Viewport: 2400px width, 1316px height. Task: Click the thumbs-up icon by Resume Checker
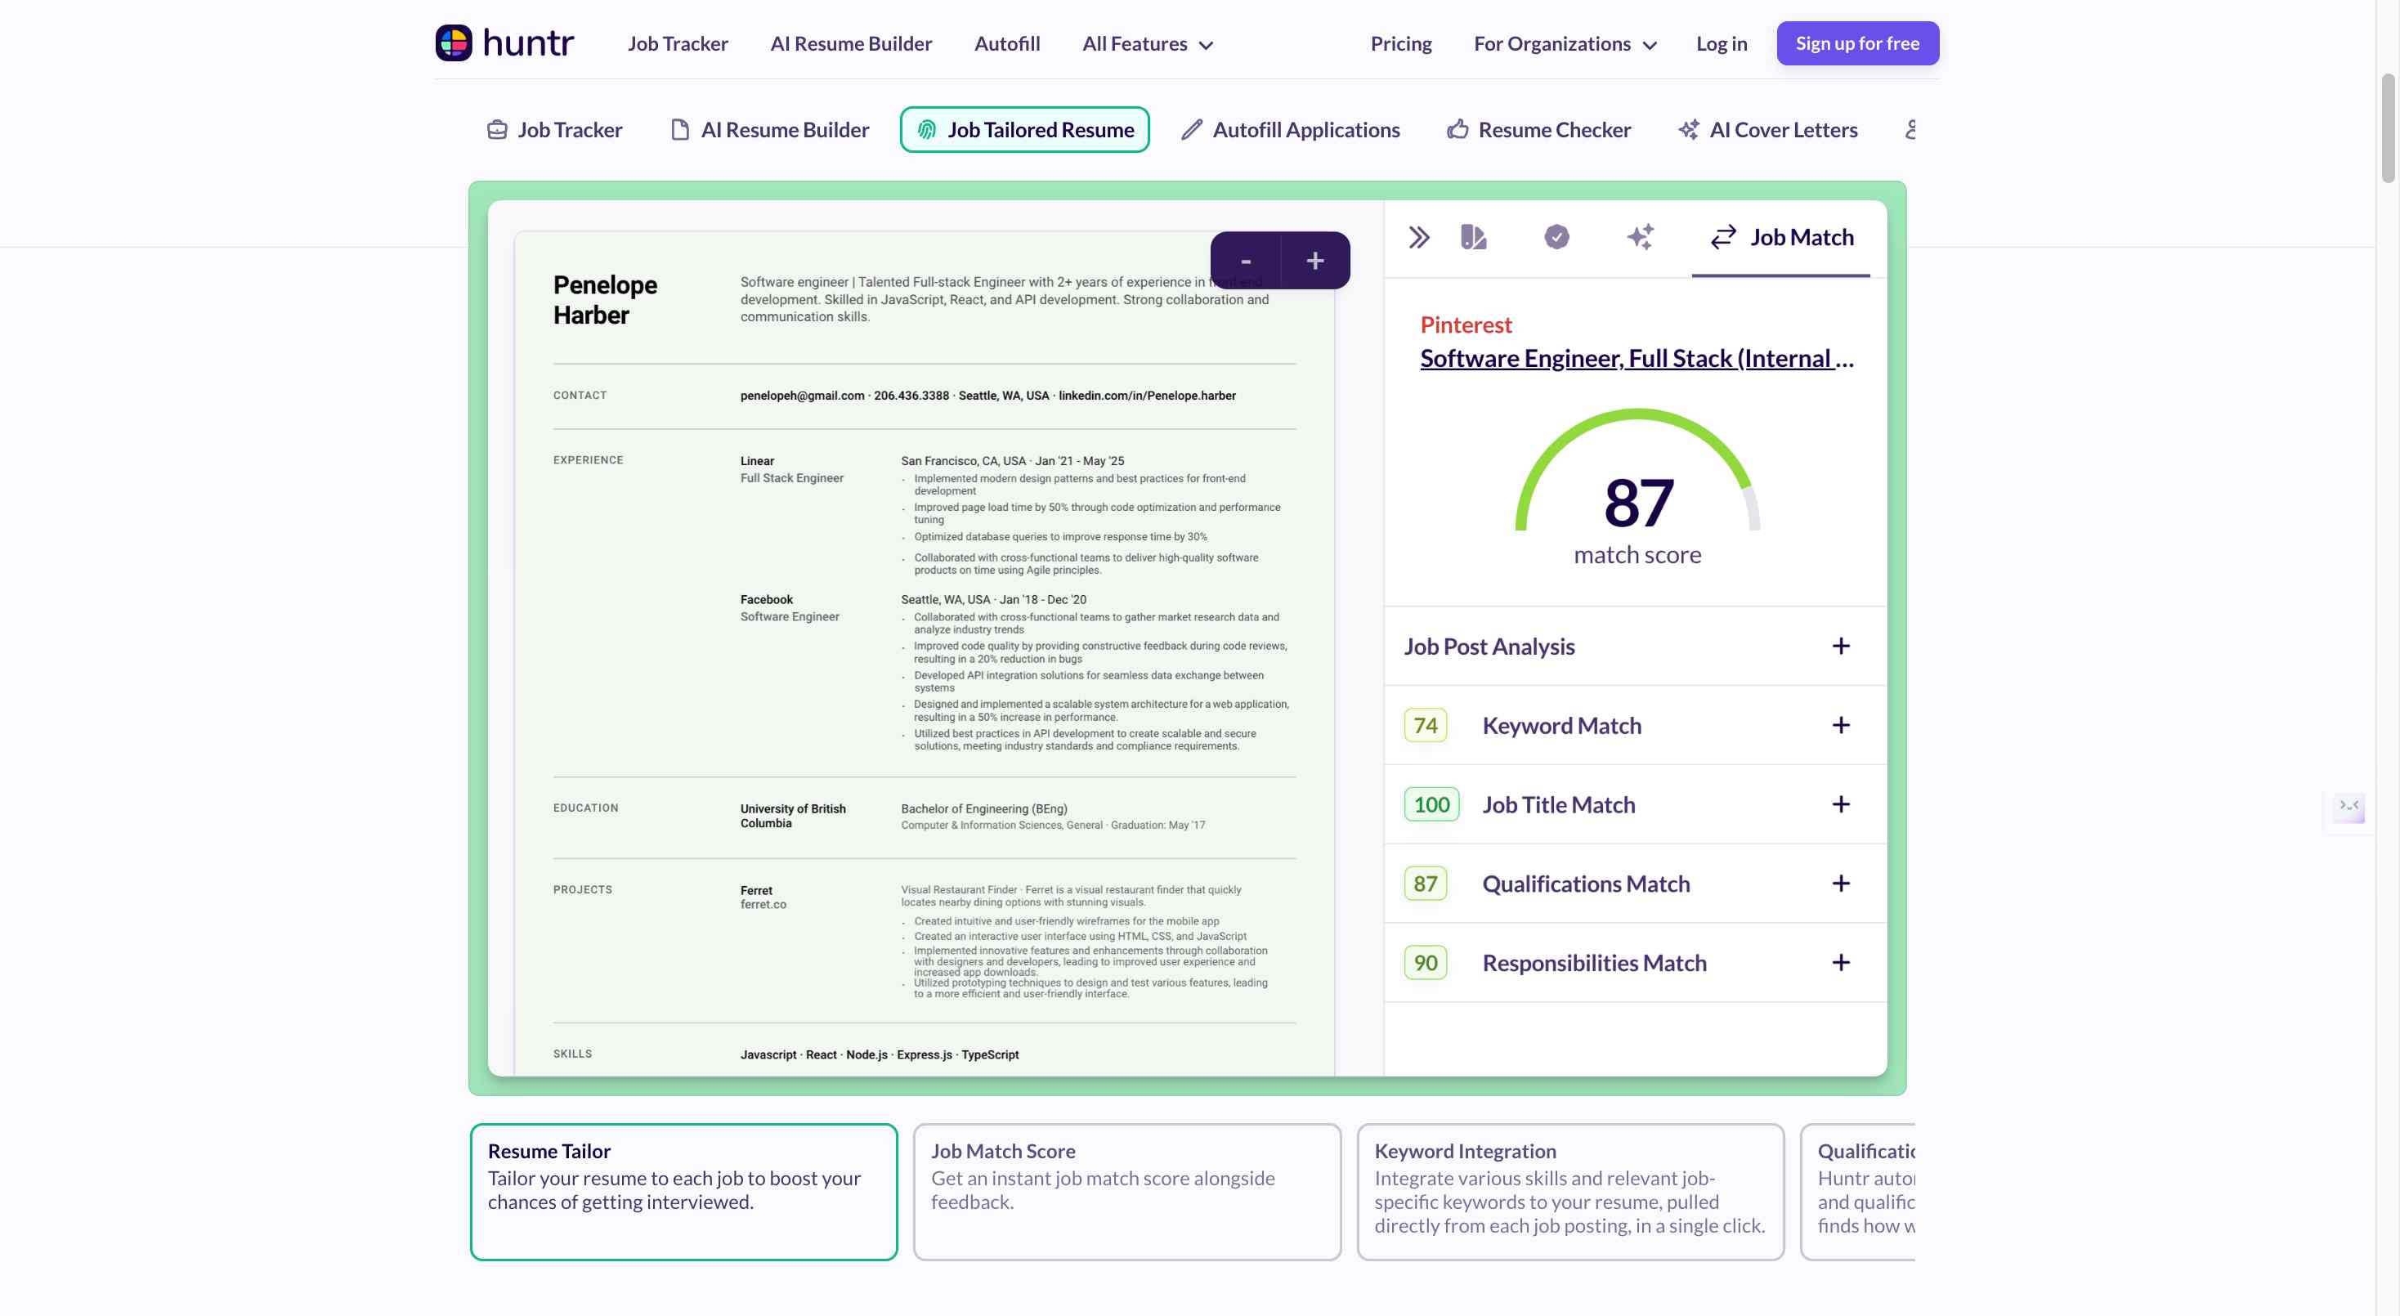[1457, 129]
